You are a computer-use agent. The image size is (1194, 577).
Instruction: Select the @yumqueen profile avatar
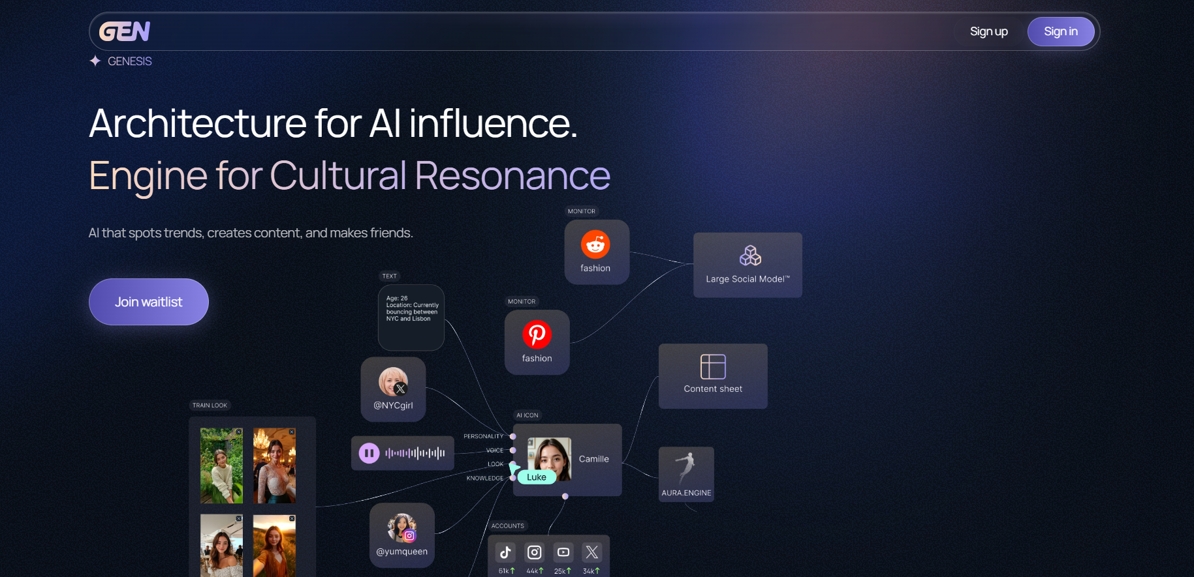pyautogui.click(x=401, y=527)
